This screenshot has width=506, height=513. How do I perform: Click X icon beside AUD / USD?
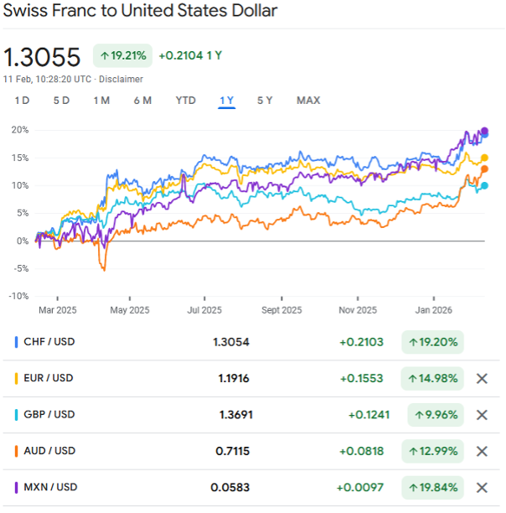coord(482,451)
